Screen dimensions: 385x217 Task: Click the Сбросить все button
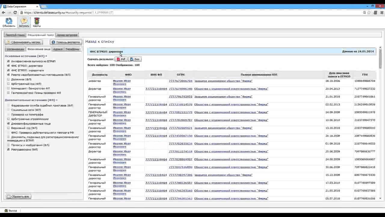(18, 197)
